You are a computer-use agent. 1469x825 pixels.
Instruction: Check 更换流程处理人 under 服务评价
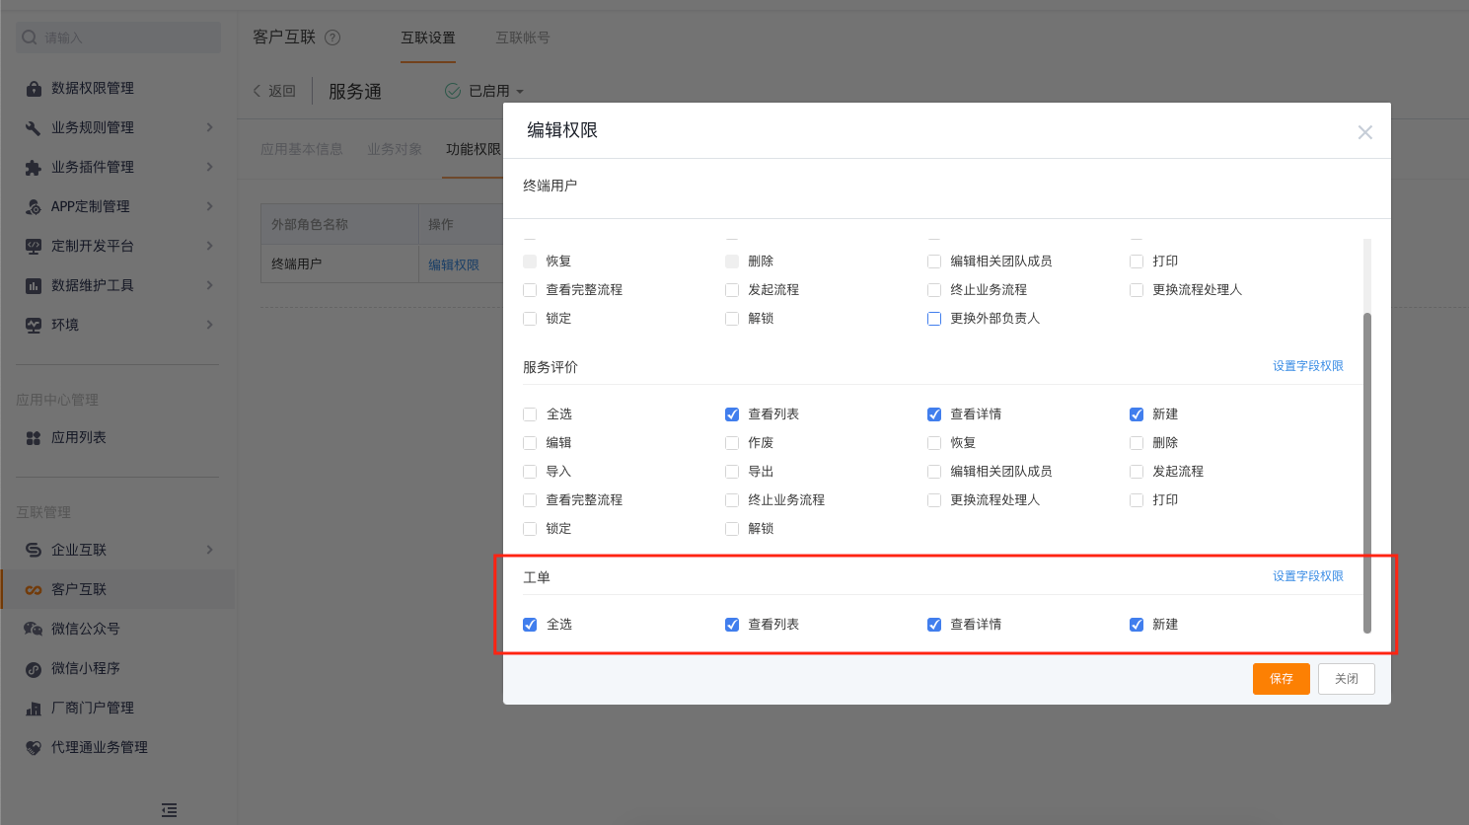pos(934,500)
